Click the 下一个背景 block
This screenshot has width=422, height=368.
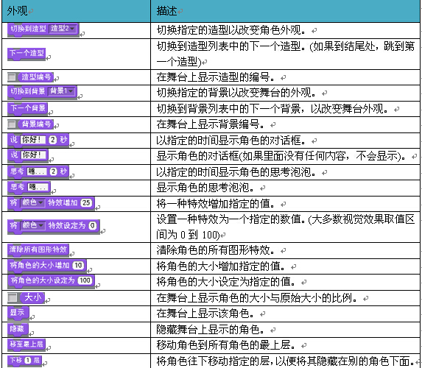point(27,109)
